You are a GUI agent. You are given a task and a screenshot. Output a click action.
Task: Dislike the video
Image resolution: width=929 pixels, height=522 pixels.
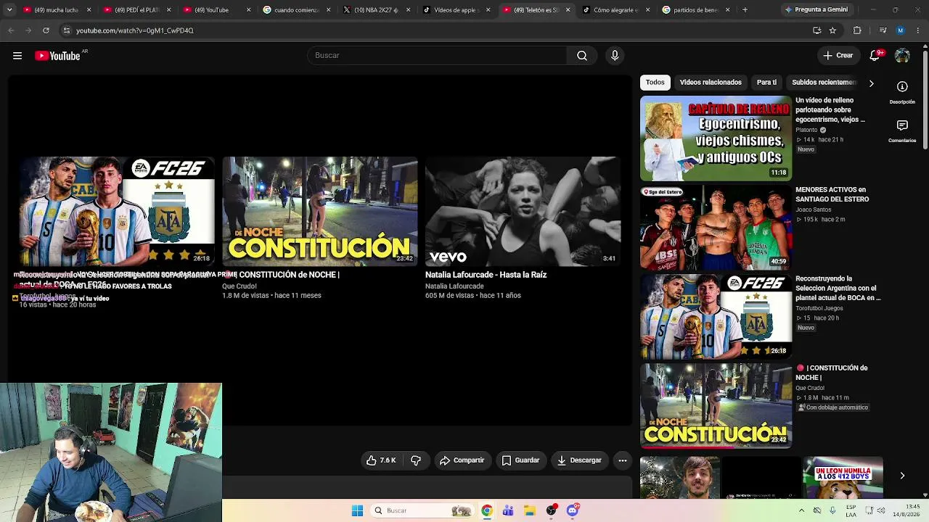416,460
